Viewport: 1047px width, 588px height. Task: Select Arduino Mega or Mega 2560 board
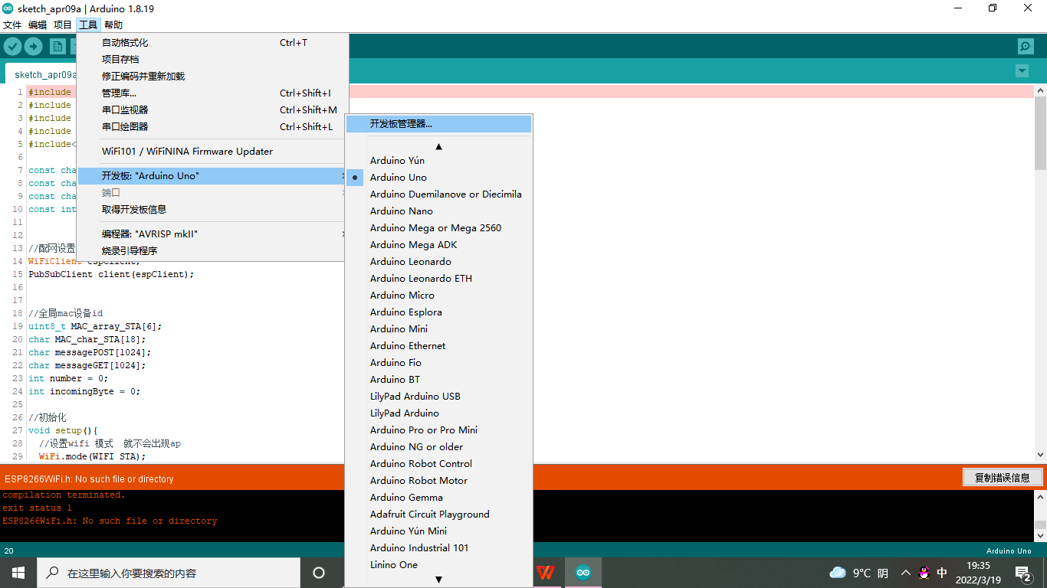(438, 228)
